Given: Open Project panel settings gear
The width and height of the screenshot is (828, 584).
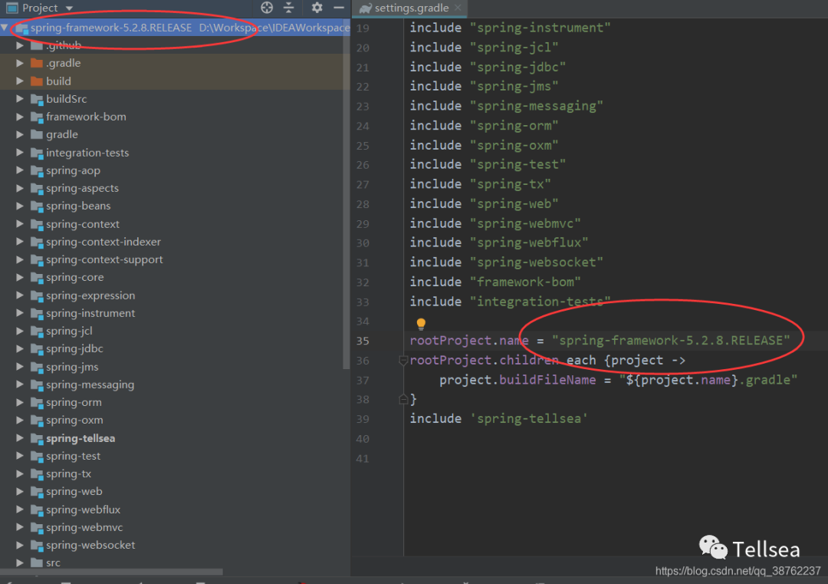Looking at the screenshot, I should coord(317,8).
